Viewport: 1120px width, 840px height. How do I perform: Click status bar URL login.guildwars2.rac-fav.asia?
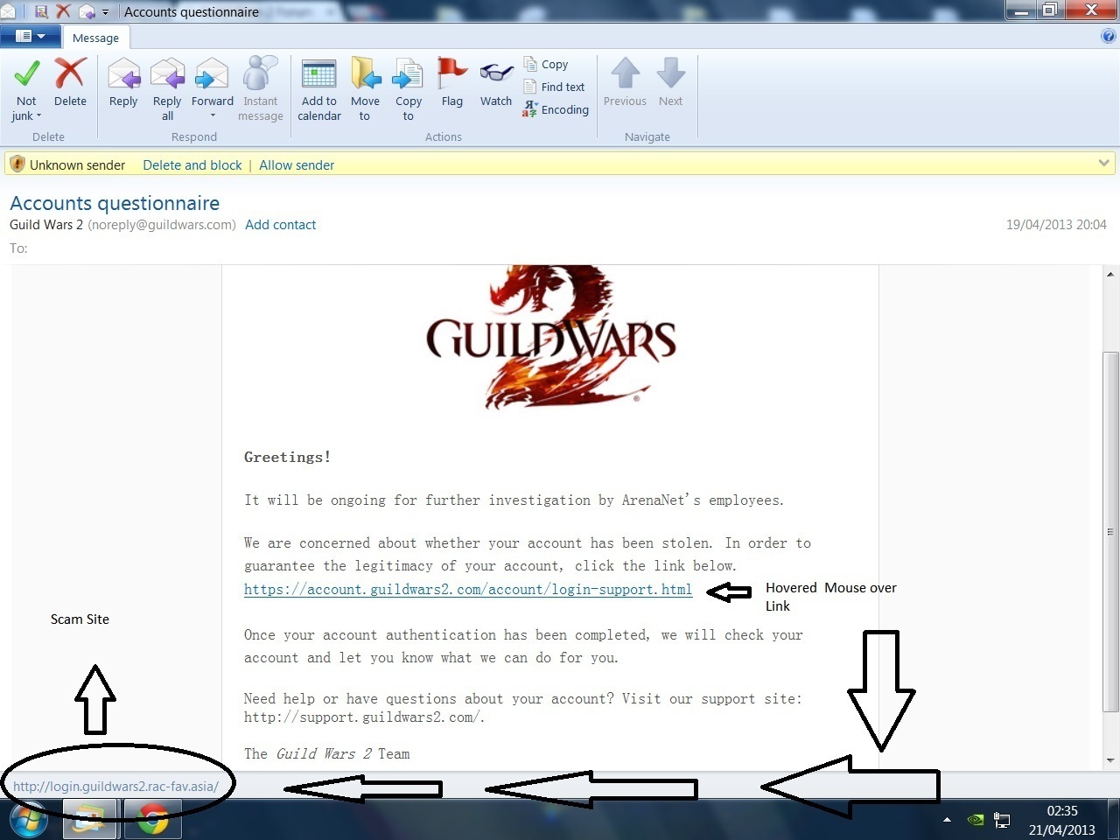click(x=115, y=786)
